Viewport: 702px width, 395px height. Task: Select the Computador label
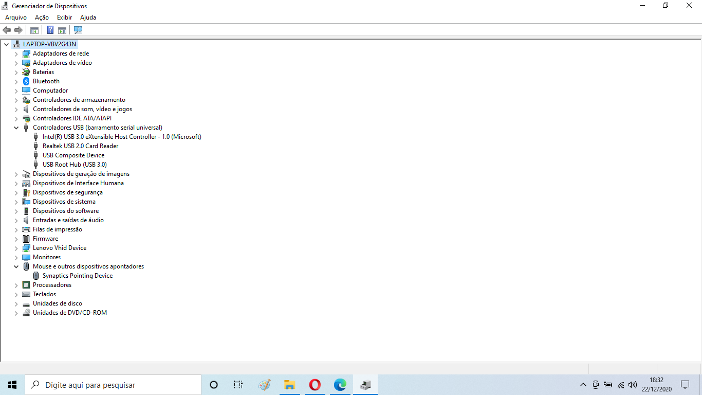[x=50, y=91]
